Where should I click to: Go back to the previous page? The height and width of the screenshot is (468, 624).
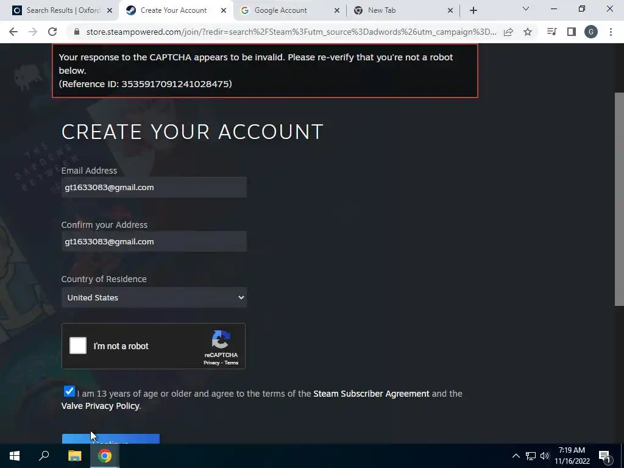[x=13, y=32]
